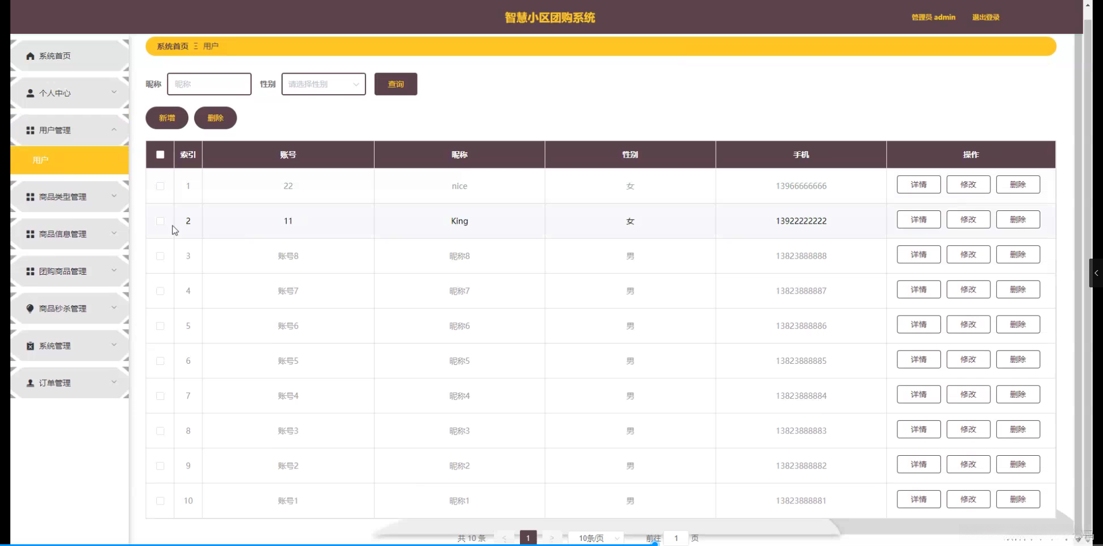
Task: Focus the 昵称 search input field
Action: tap(209, 84)
